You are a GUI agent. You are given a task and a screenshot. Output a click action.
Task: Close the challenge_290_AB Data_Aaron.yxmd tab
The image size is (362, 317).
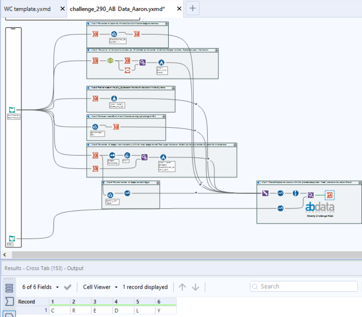[x=179, y=9]
